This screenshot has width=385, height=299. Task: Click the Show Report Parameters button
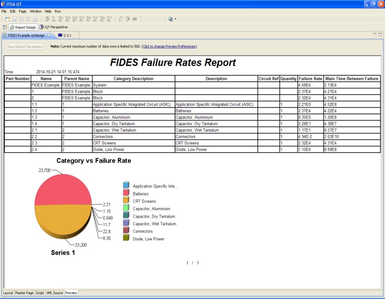point(25,46)
